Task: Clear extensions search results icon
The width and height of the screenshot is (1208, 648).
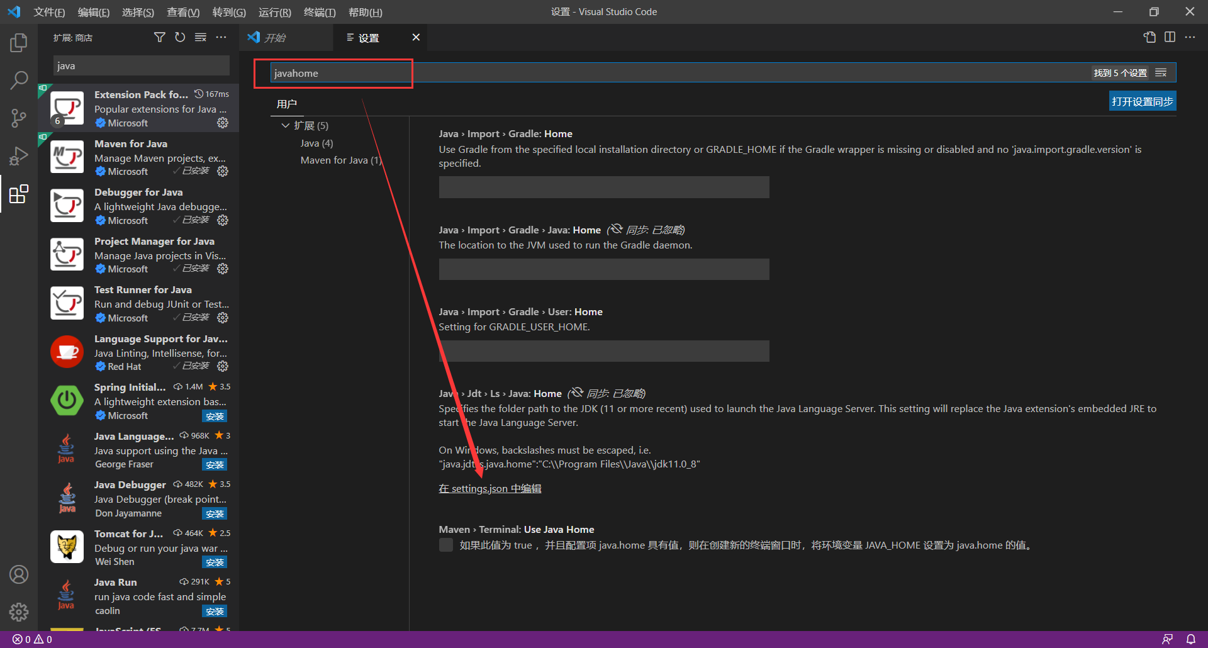Action: click(x=201, y=38)
